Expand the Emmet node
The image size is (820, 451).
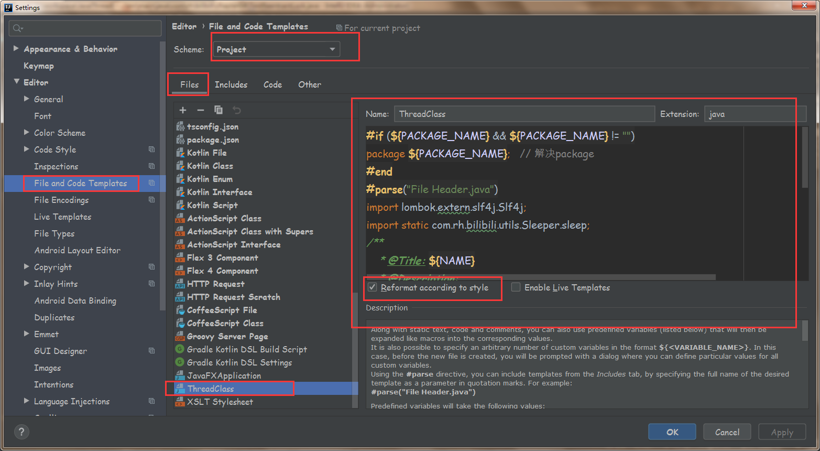point(26,334)
